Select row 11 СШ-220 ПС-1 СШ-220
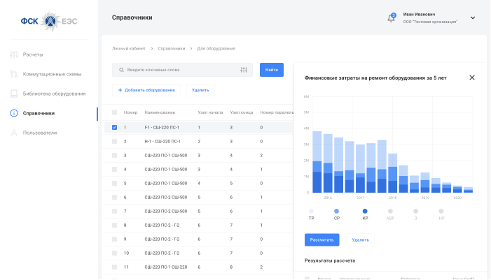The width and height of the screenshot is (491, 280). pos(165,267)
